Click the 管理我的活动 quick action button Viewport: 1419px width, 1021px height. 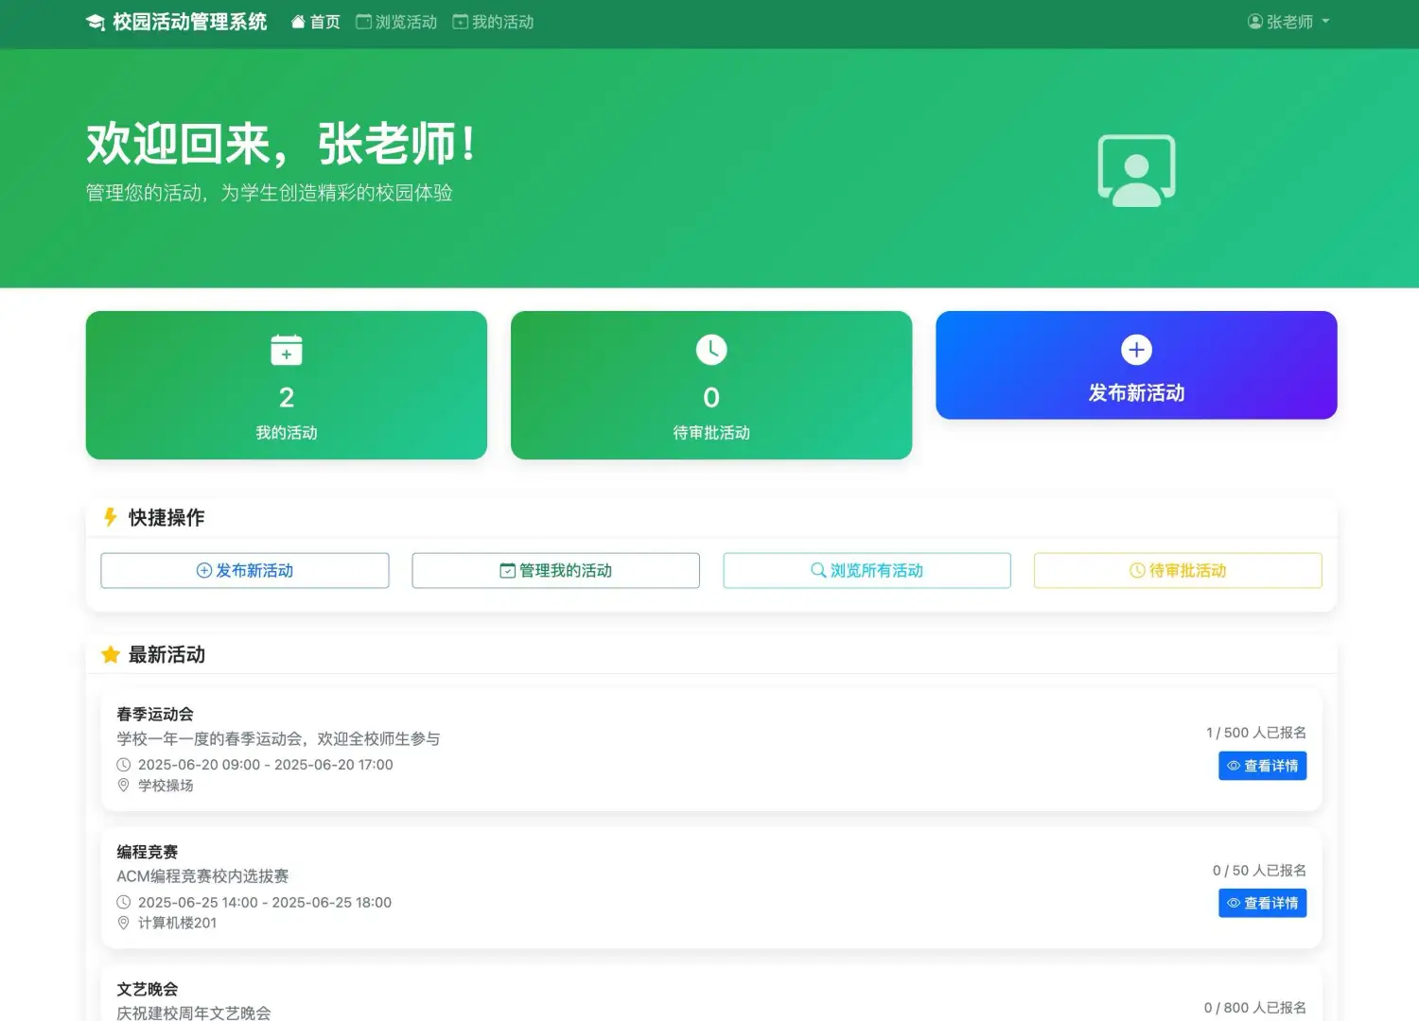(555, 570)
